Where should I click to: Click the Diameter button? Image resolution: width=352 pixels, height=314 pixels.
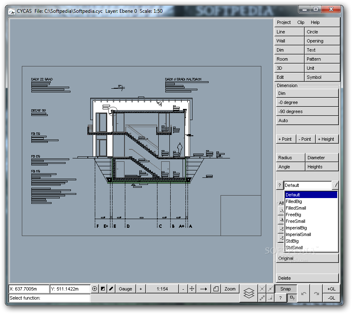pyautogui.click(x=321, y=158)
